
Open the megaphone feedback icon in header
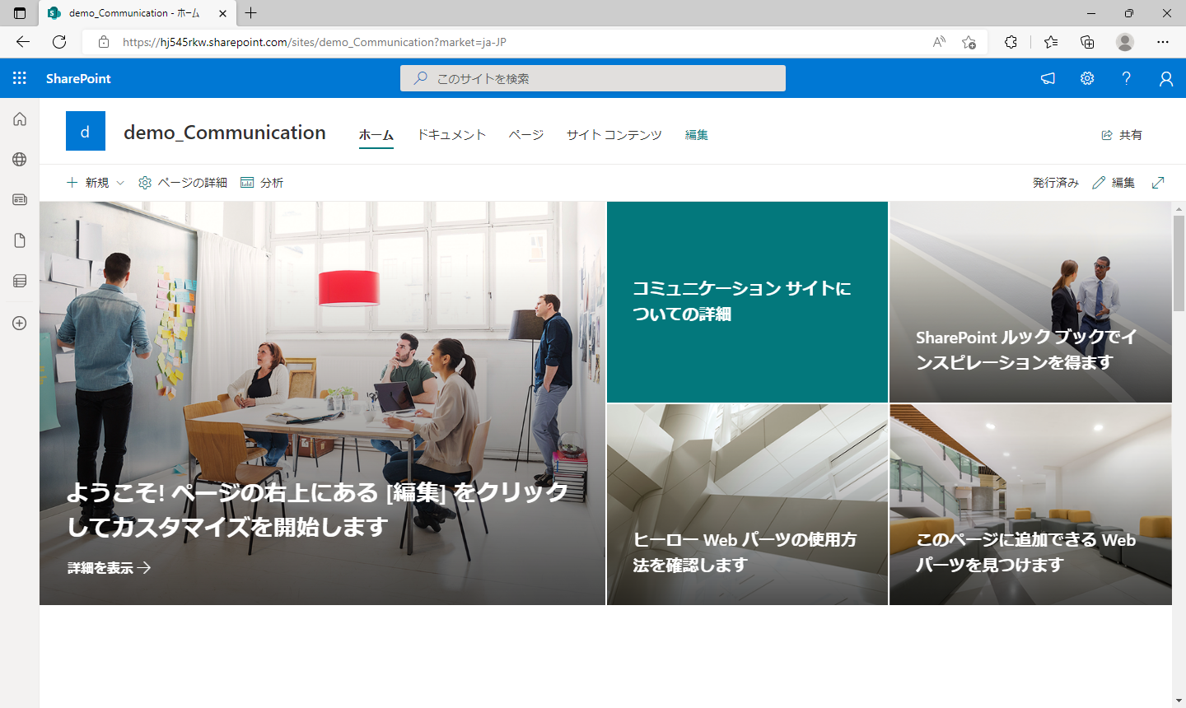click(1048, 78)
